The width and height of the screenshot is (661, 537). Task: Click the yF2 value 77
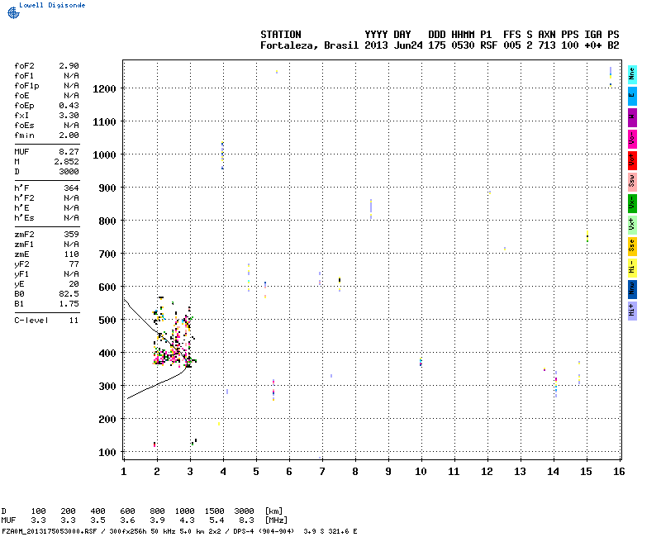(74, 264)
